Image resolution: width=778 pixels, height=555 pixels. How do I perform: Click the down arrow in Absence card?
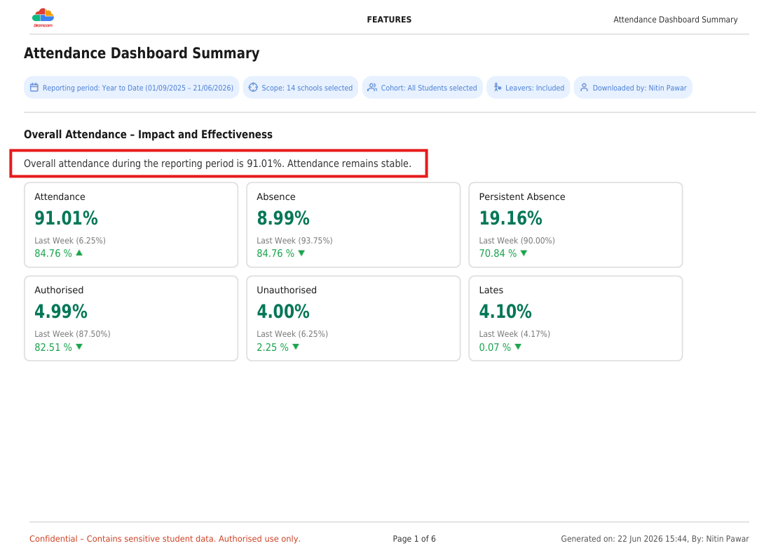(301, 253)
